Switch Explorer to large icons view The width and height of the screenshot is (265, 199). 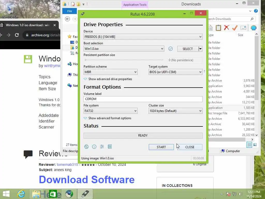click(255, 145)
